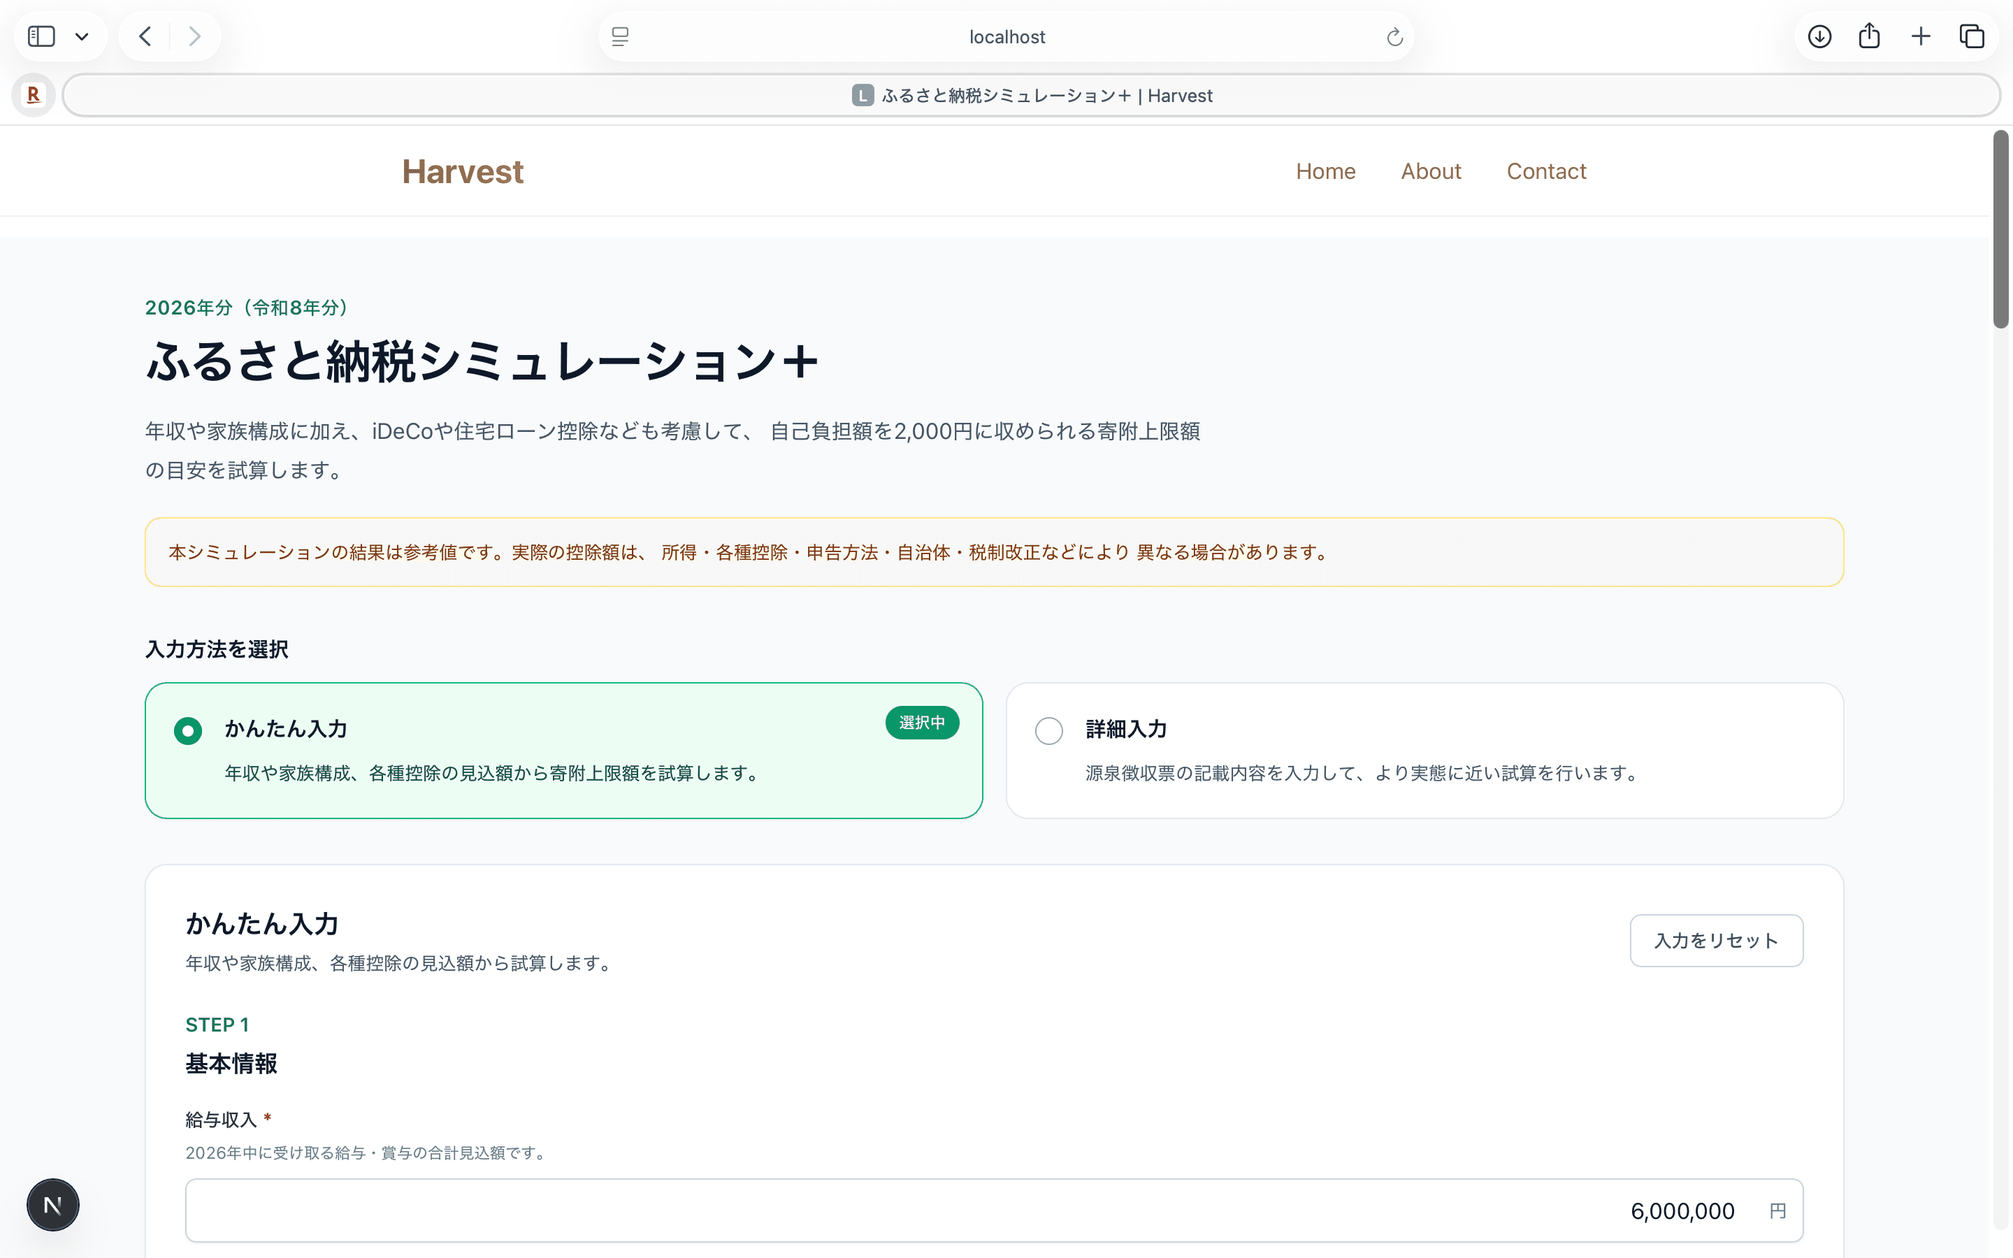Click the 給与収入 field label
Image resolution: width=2013 pixels, height=1258 pixels.
click(222, 1120)
